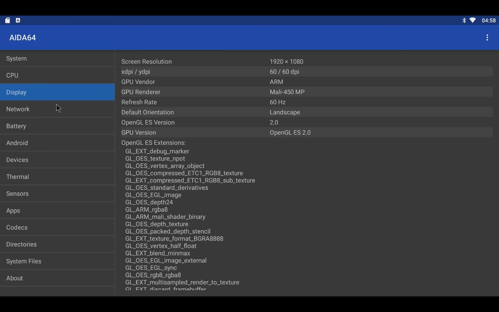Select the GL_EXT_blend_minmax extension
The height and width of the screenshot is (312, 499).
158,253
